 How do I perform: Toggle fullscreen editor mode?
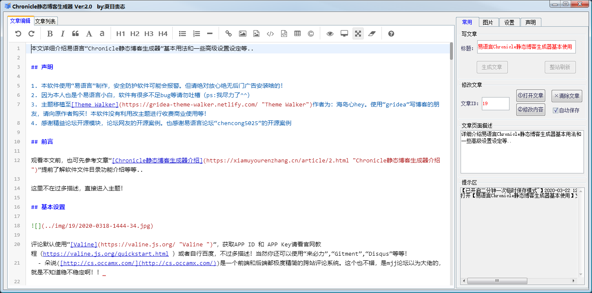point(358,34)
